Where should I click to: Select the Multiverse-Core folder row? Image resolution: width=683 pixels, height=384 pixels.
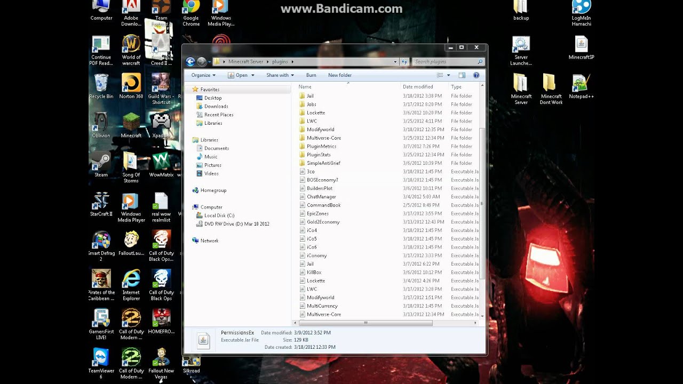(385, 138)
